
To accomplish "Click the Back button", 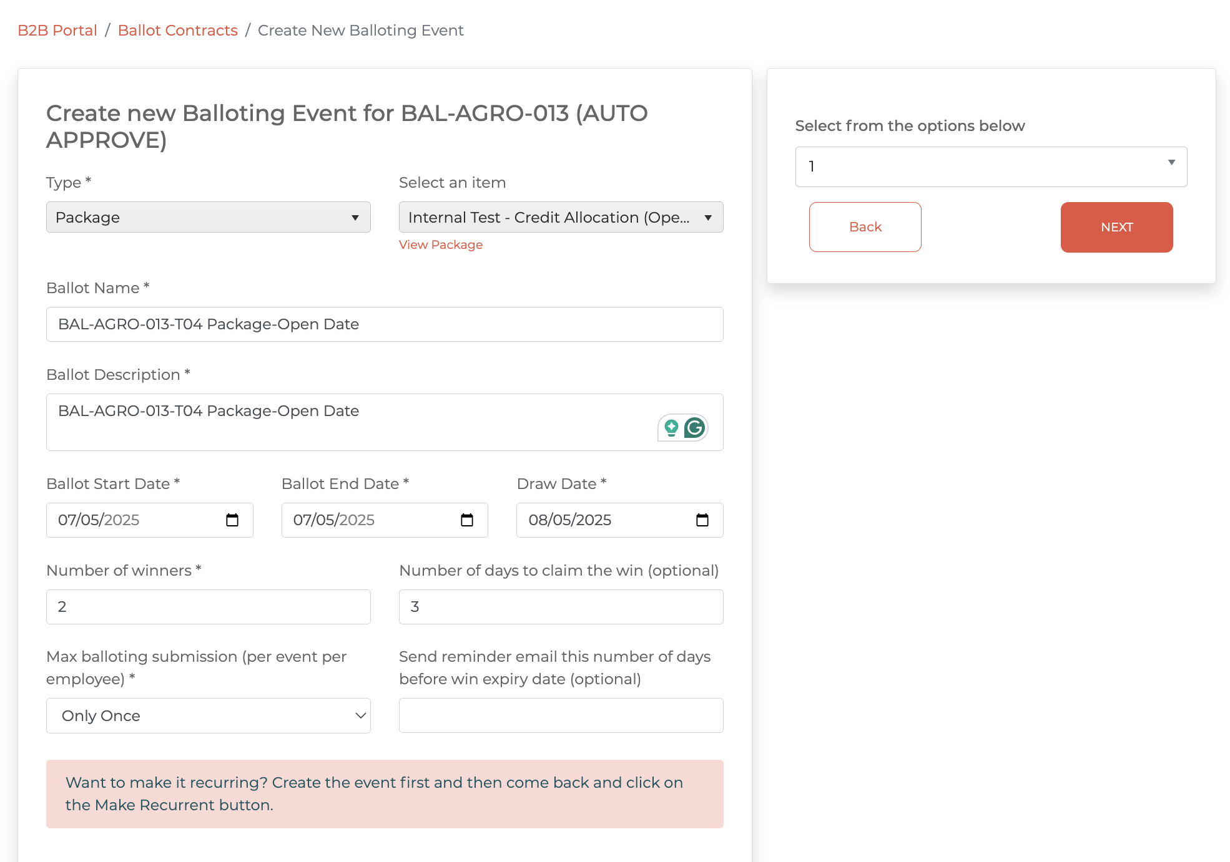I will pos(865,227).
